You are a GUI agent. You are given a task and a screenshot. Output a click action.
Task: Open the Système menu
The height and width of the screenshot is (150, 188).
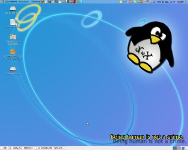[x=36, y=1]
